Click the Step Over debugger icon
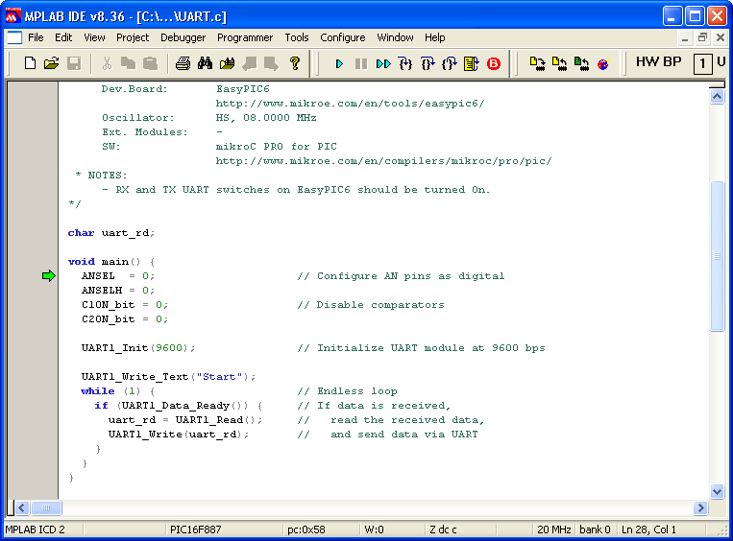 click(428, 63)
